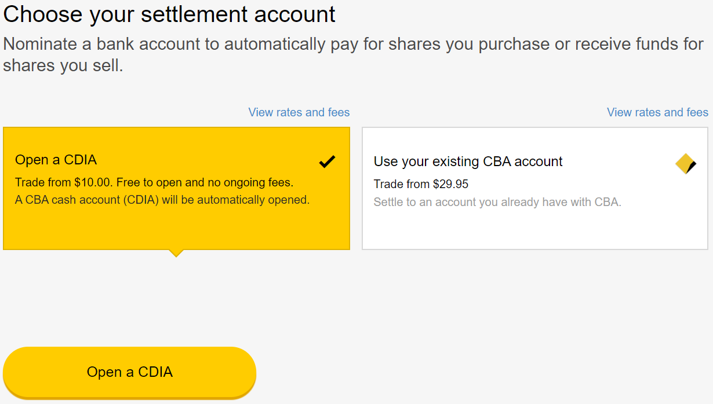Click the CBA yellow diamond logo

(x=686, y=164)
